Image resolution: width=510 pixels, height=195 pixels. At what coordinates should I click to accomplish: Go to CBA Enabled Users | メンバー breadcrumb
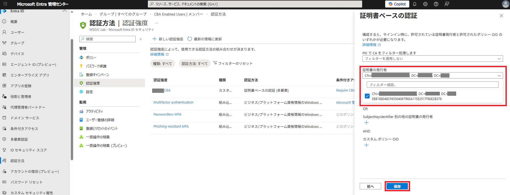[178, 14]
